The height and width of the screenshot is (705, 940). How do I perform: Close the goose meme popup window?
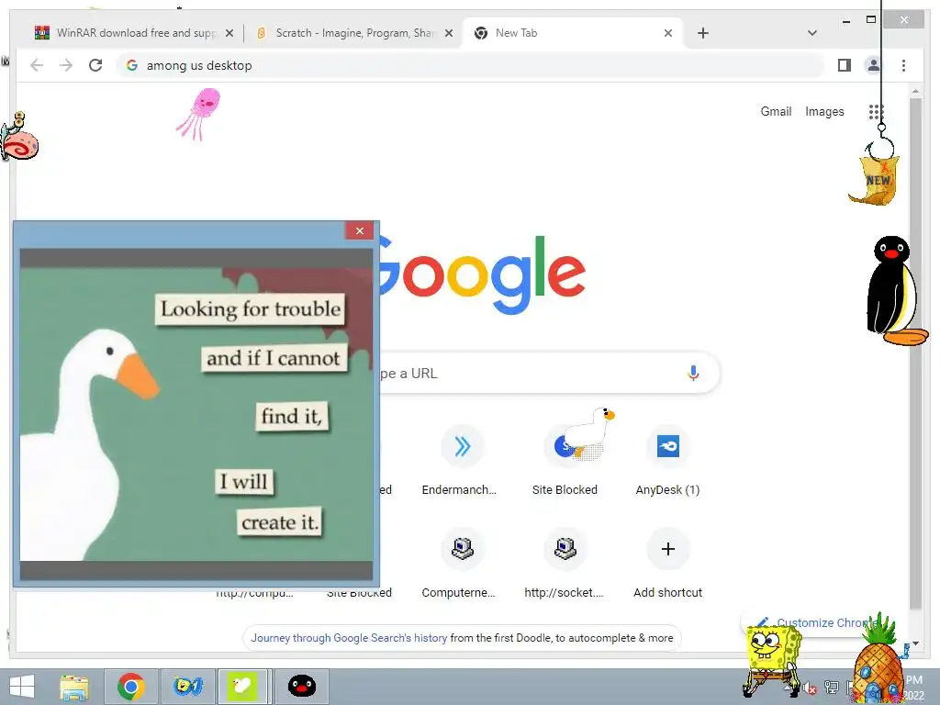pos(359,230)
